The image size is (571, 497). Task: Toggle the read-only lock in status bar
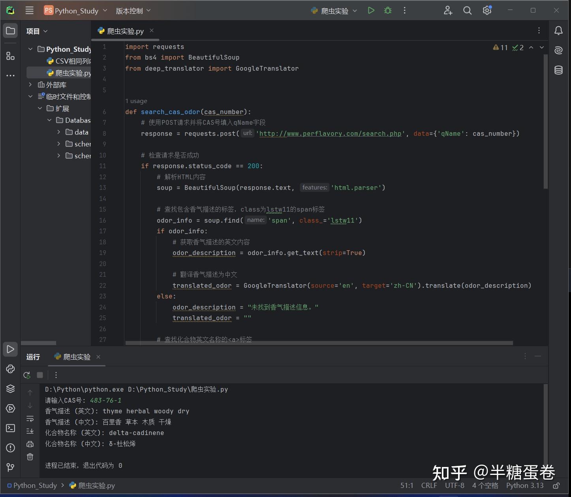pos(556,486)
